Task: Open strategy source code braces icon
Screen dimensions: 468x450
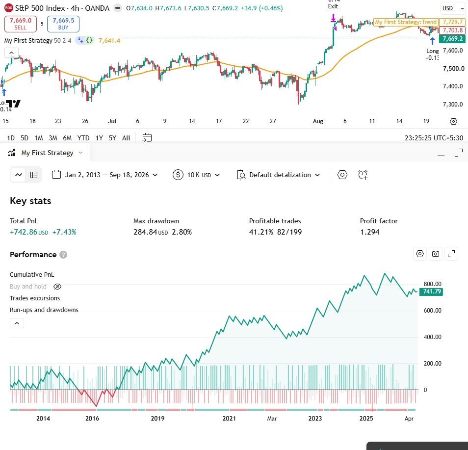Action: (x=89, y=40)
